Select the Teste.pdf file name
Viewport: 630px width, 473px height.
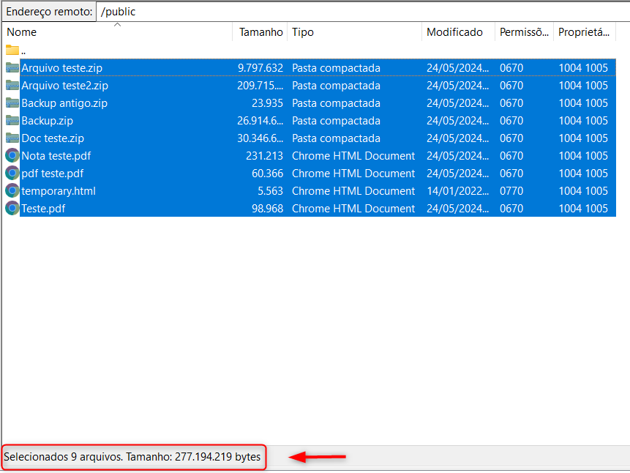point(44,209)
